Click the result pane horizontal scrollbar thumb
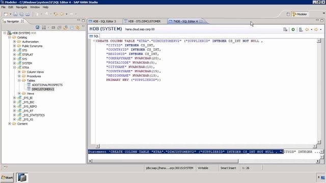Image resolution: width=326 pixels, height=183 pixels. pyautogui.click(x=165, y=161)
